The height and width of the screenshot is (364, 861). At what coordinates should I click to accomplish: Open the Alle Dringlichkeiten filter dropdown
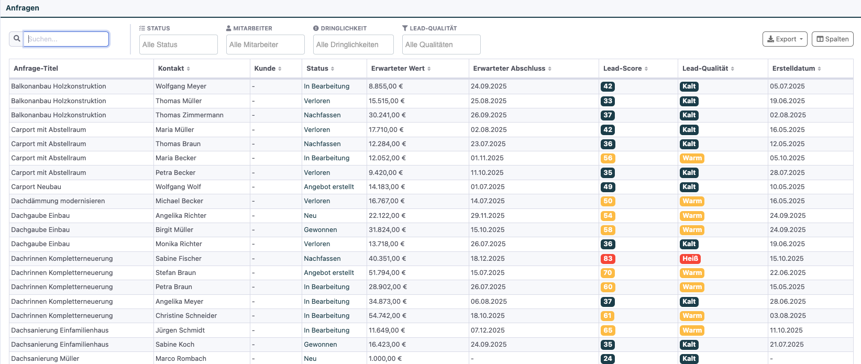point(354,45)
